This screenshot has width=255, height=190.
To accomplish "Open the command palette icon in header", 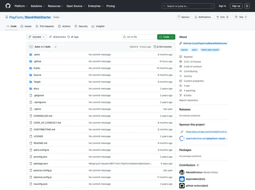I will [247, 6].
